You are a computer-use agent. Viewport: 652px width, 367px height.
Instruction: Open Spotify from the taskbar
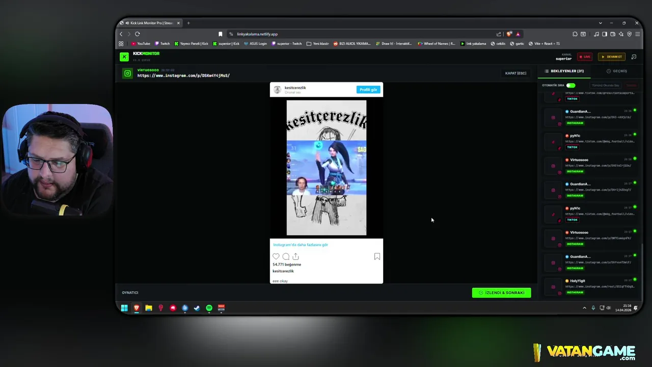coord(209,308)
